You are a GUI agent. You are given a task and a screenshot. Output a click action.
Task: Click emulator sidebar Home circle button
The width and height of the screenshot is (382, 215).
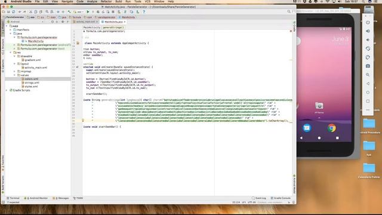tap(368, 93)
